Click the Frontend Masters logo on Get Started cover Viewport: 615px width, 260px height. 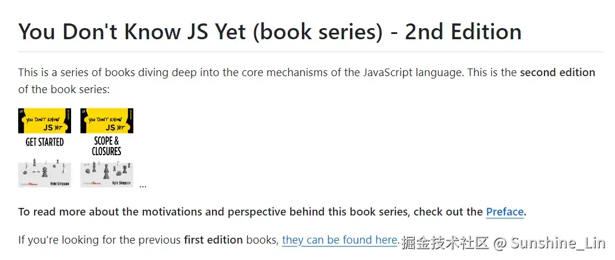click(x=30, y=183)
